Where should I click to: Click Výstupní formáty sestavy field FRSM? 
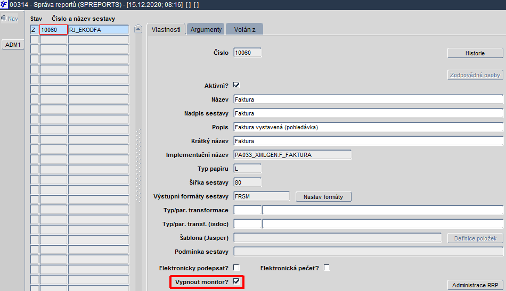[x=262, y=196]
